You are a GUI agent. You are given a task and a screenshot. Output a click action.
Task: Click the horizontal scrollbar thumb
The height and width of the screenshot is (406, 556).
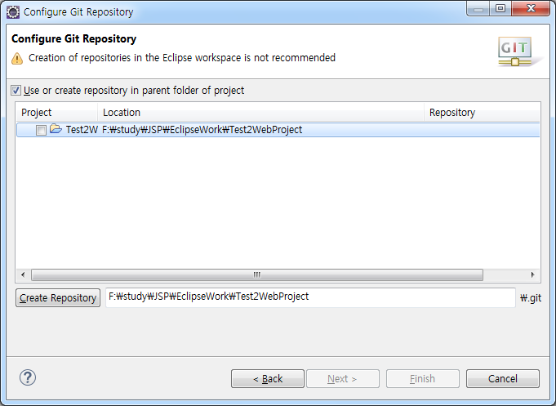pyautogui.click(x=257, y=274)
